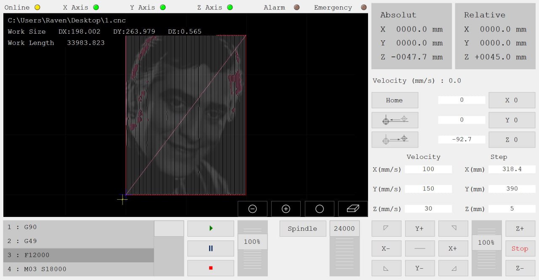
Task: Click the go-to-work-origin arrow-right icon
Action: pyautogui.click(x=395, y=140)
